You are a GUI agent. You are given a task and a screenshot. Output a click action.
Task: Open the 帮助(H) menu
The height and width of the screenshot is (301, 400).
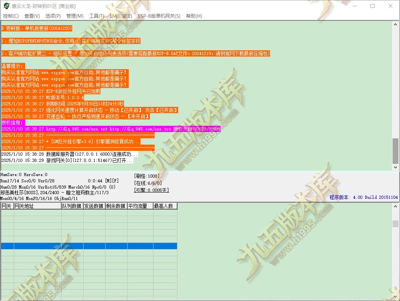(194, 16)
